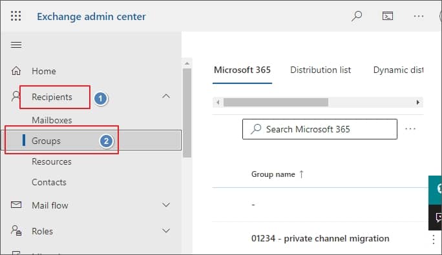Click the search icon inside the search box
This screenshot has width=442, height=255.
tap(256, 128)
